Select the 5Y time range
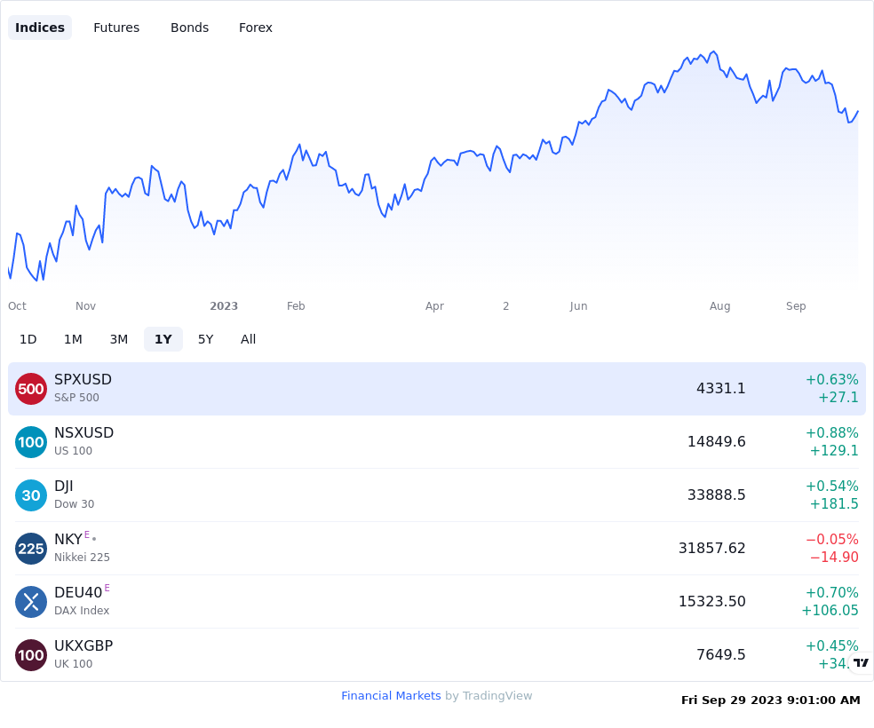The width and height of the screenshot is (874, 728). [x=206, y=339]
